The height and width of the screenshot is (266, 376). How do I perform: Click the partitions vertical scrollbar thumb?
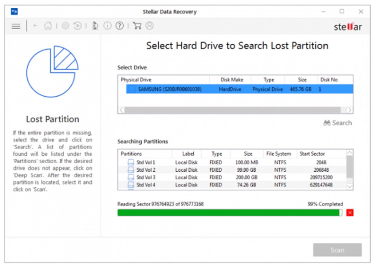tap(350, 167)
